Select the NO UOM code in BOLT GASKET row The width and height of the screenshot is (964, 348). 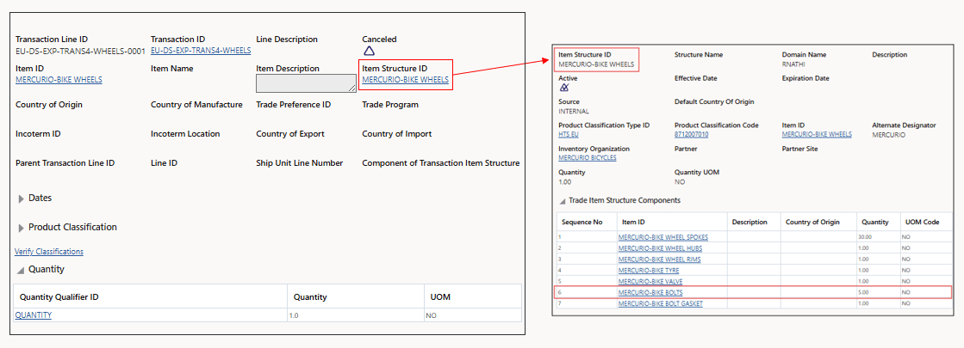(905, 304)
